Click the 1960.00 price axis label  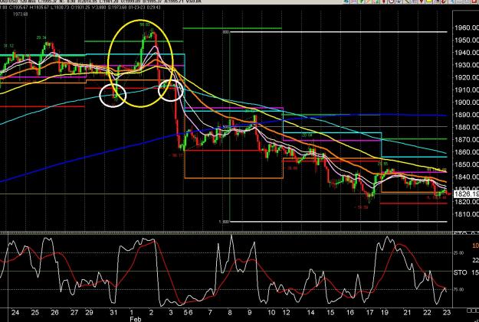[x=467, y=28]
